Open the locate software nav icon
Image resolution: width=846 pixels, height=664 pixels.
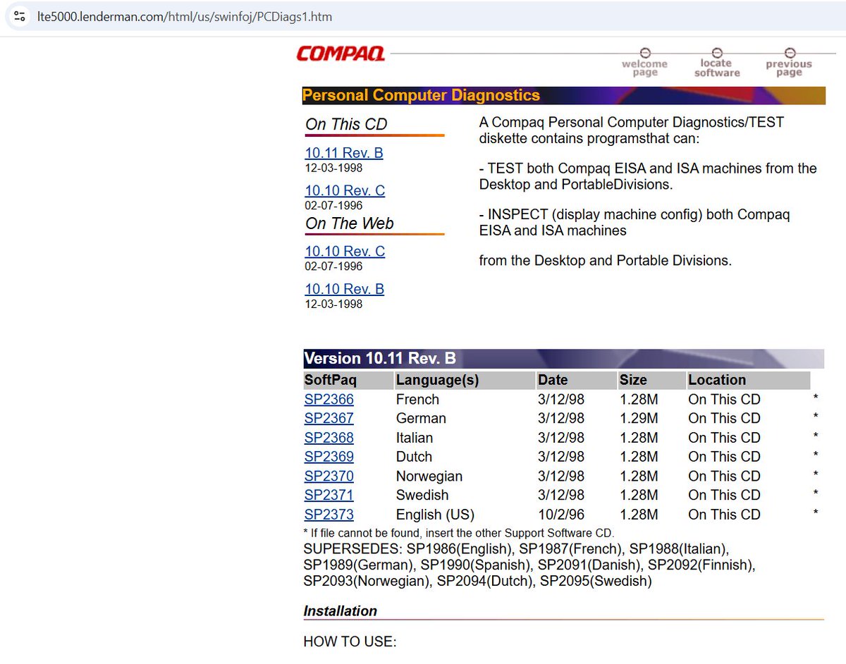pos(717,63)
